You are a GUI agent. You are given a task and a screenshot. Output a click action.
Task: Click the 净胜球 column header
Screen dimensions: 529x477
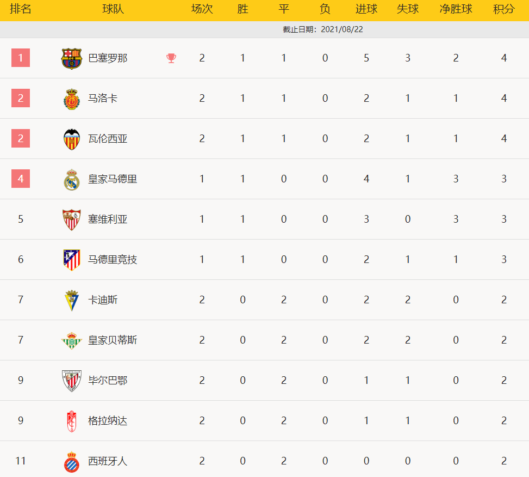[x=456, y=10]
